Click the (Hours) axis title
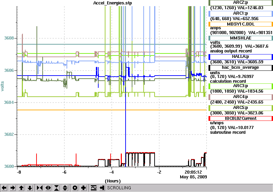The height and width of the screenshot is (192, 273). click(113, 181)
